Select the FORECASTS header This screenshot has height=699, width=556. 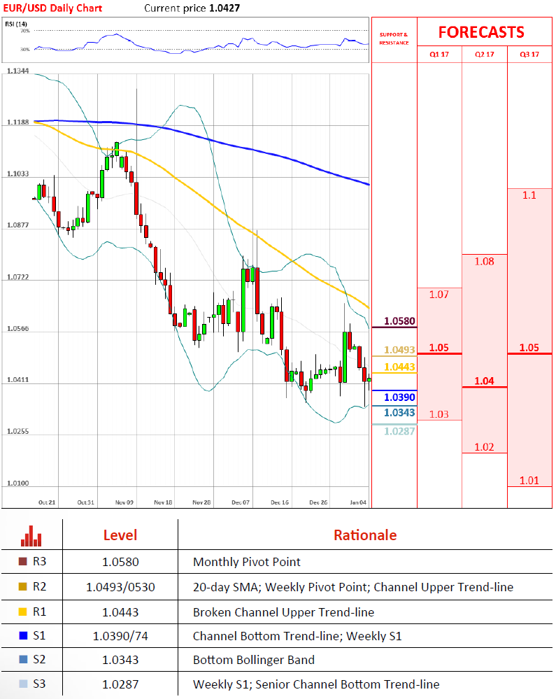(481, 32)
